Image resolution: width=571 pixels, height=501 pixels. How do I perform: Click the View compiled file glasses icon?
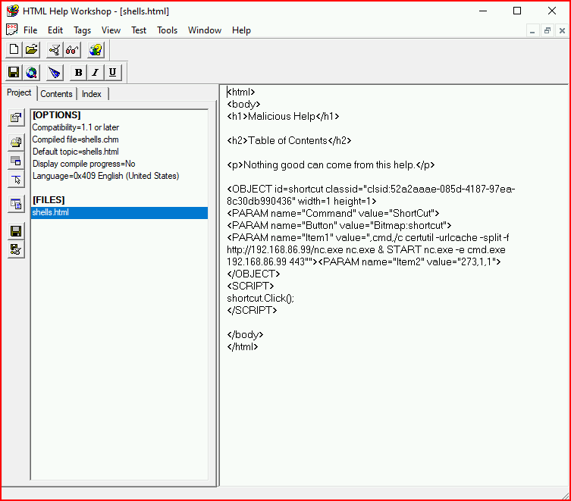[72, 49]
